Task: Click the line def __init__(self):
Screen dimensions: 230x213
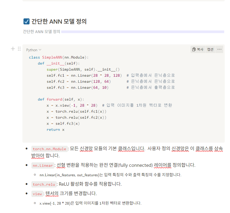Action: 59,63
